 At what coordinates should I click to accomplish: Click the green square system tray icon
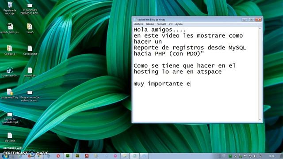point(230,156)
